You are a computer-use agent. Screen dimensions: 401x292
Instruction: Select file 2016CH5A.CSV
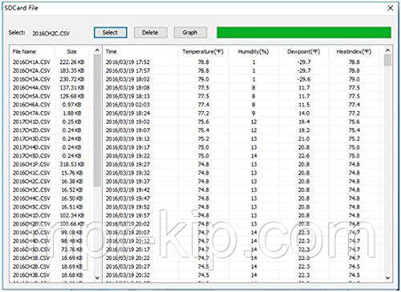tap(31, 96)
